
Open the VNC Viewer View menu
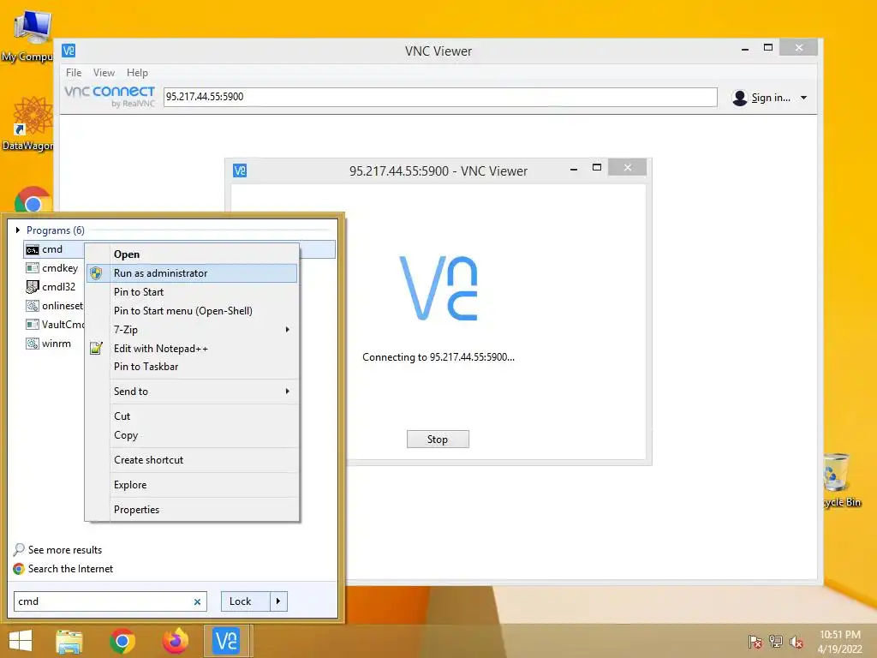pos(104,73)
